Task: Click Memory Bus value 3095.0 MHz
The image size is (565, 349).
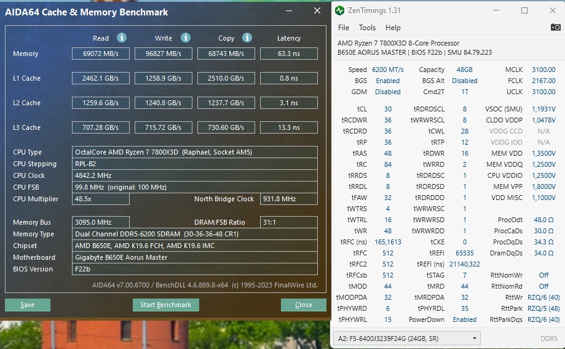Action: click(101, 222)
